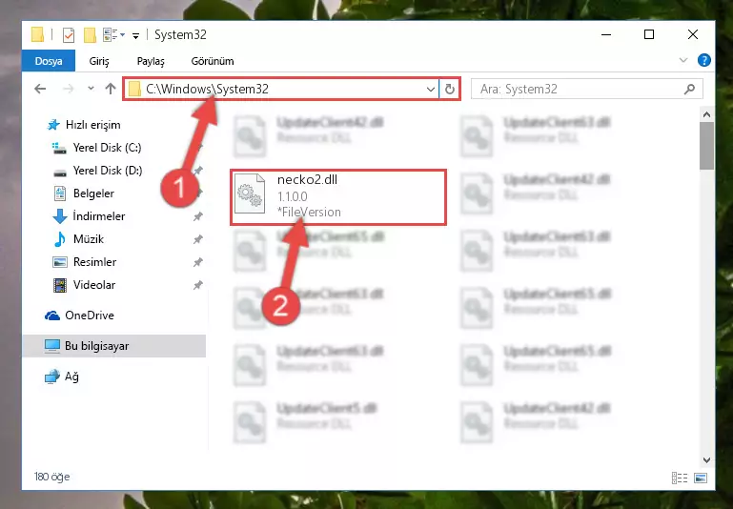Click the star icon next to Hızlı erişim
The image size is (733, 509).
[x=53, y=125]
